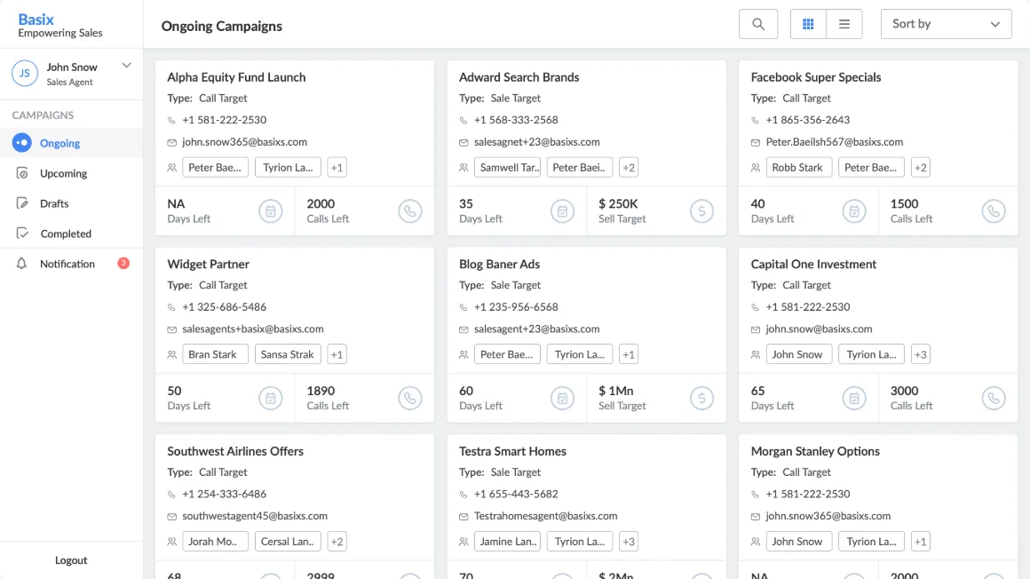Expand +1 members in Widget Partner card
This screenshot has height=579, width=1030.
(337, 354)
